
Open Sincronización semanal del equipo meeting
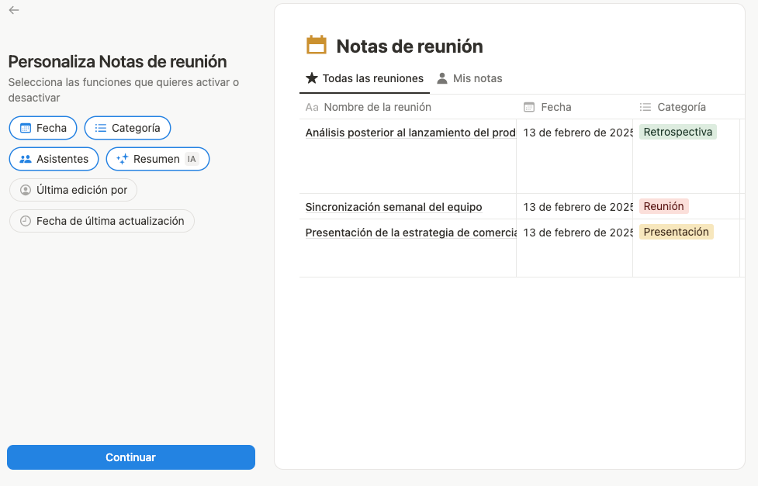click(393, 207)
